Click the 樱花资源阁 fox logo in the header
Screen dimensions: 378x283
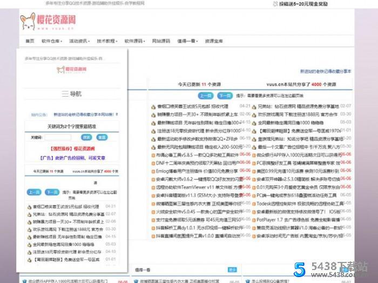pyautogui.click(x=48, y=21)
